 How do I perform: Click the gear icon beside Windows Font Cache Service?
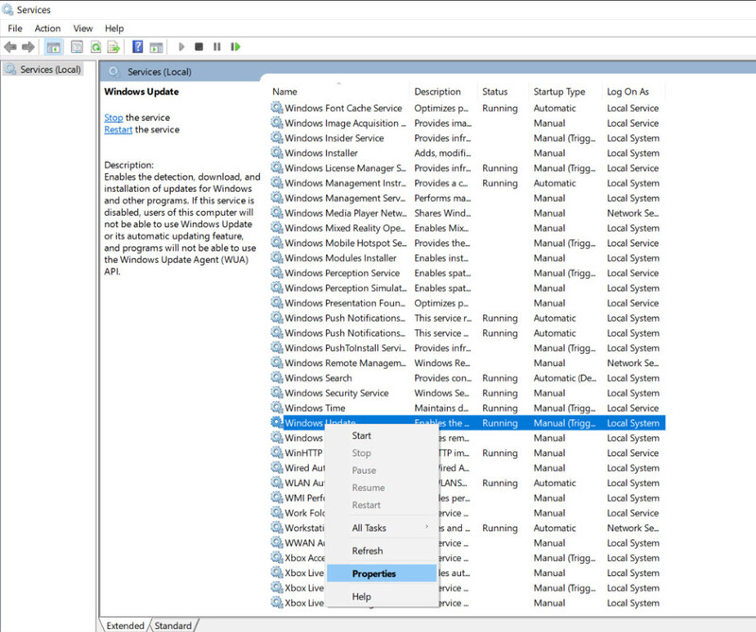[276, 108]
